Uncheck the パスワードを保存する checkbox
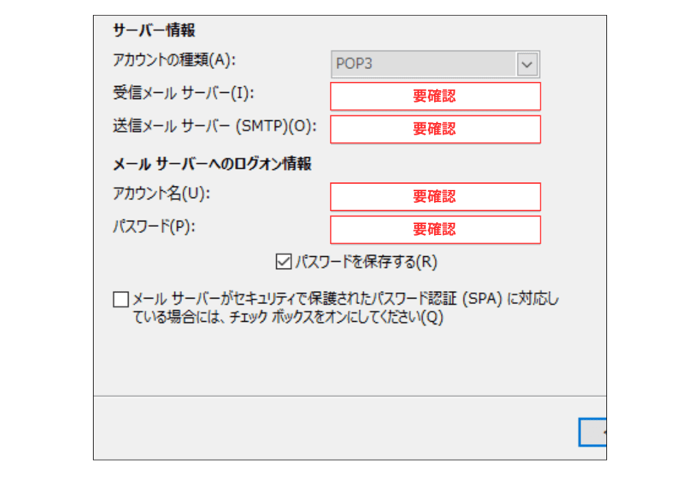Screen dimensions: 700x483 283,261
